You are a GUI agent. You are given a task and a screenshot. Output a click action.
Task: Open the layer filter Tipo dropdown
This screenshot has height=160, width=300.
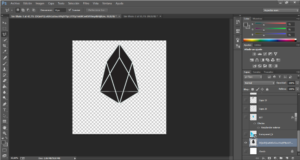click(253, 77)
